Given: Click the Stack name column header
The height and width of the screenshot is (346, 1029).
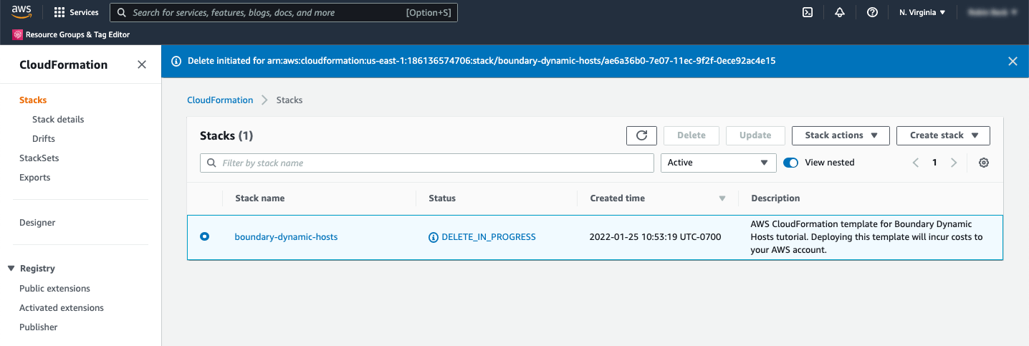Looking at the screenshot, I should pos(259,198).
